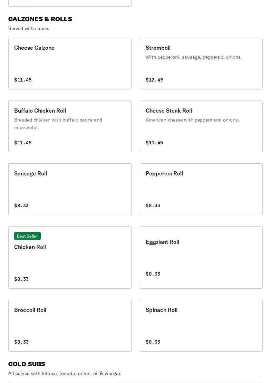Click the Cheese Calzone $11.45 price
The image size is (271, 383).
point(23,80)
